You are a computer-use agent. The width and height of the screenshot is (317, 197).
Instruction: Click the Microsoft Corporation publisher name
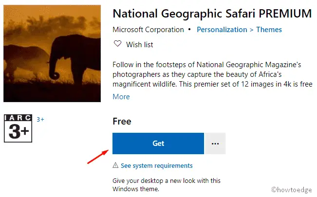148,30
